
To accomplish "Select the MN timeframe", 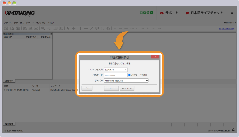I will click(159, 29).
